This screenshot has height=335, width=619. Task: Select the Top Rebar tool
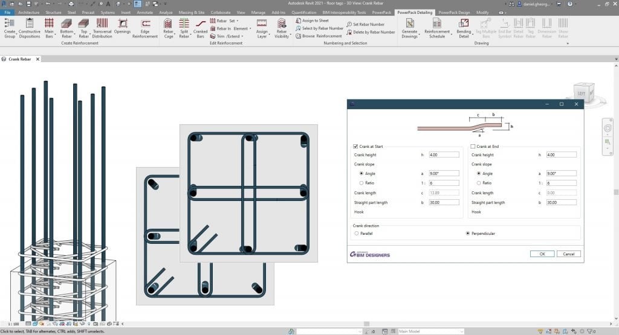click(83, 28)
